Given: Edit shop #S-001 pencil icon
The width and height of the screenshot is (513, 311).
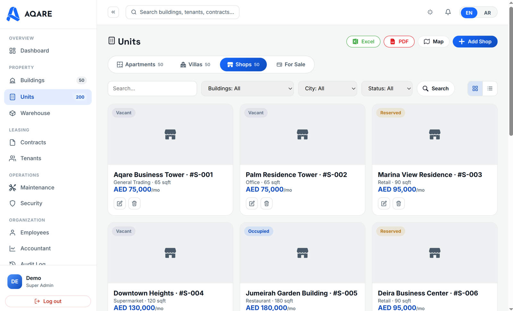Looking at the screenshot, I should coord(120,203).
